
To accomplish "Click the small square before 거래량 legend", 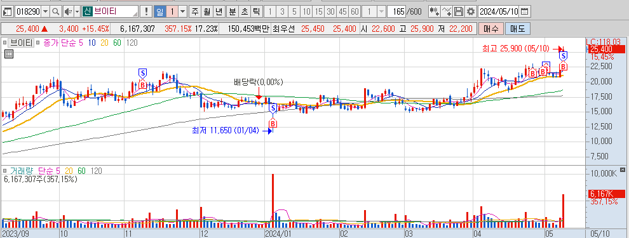I will [4, 171].
